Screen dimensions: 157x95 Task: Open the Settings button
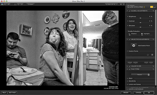pyautogui.click(x=12, y=93)
